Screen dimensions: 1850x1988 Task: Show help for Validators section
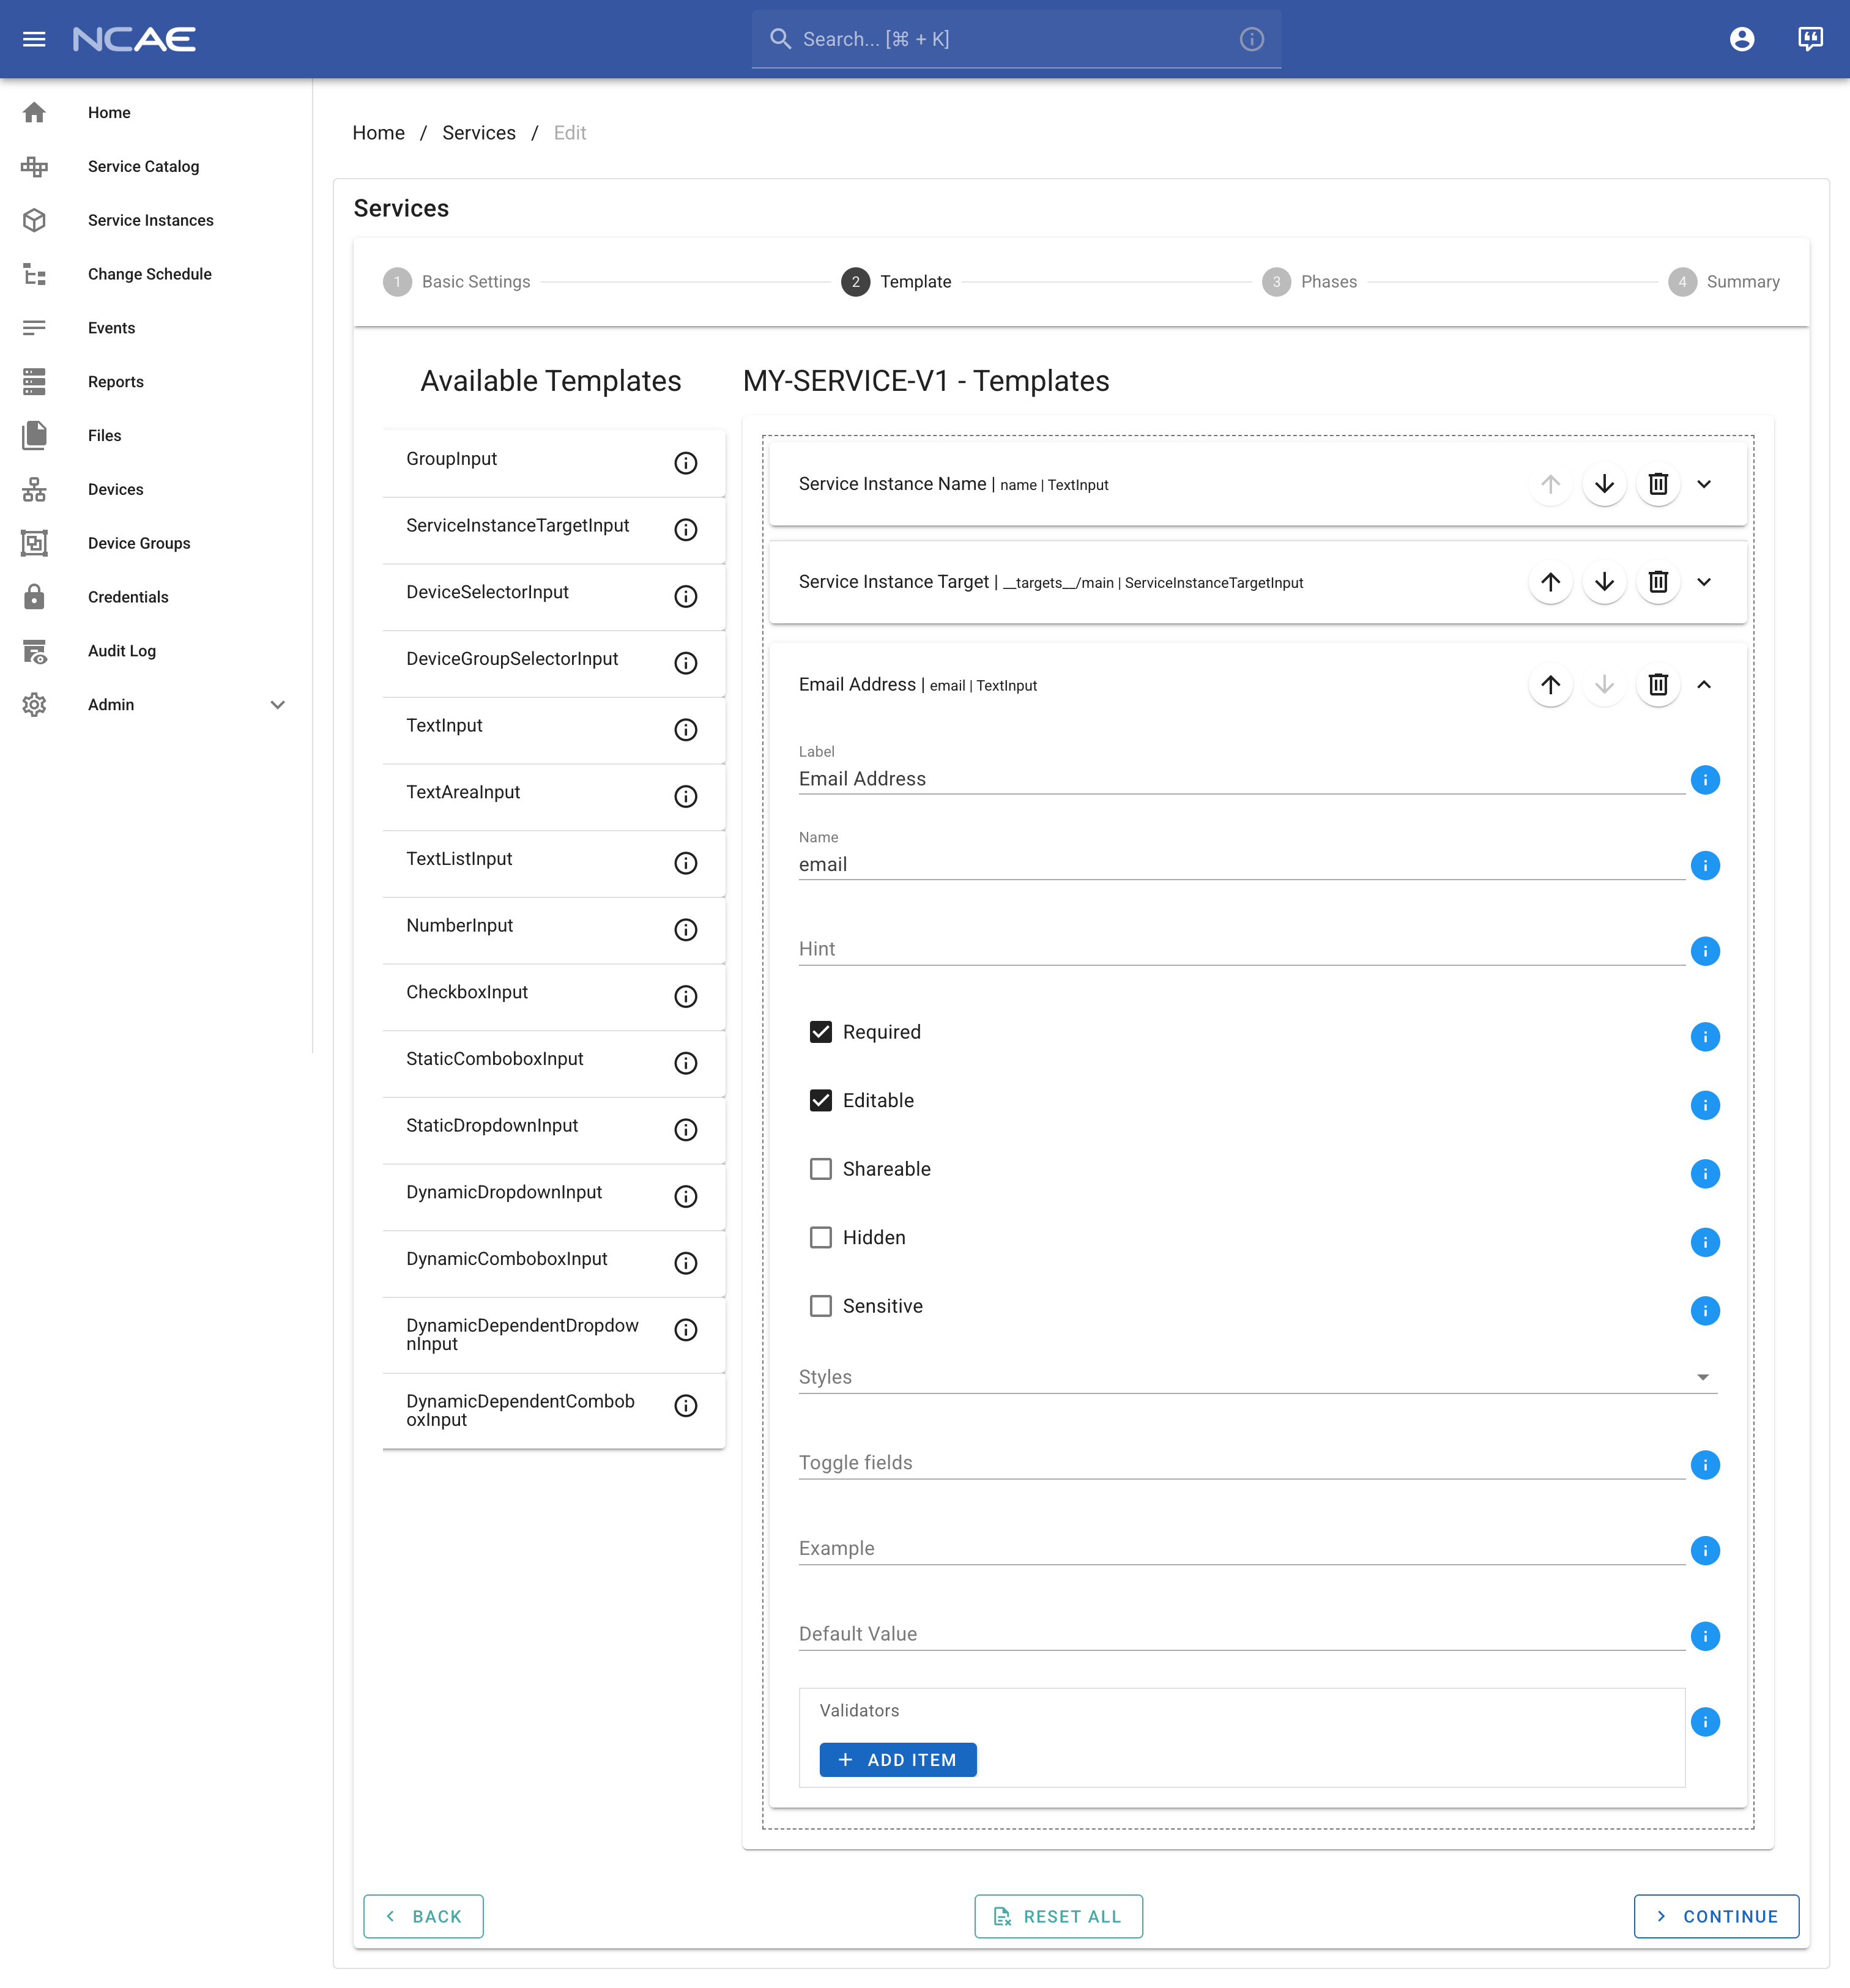tap(1705, 1722)
